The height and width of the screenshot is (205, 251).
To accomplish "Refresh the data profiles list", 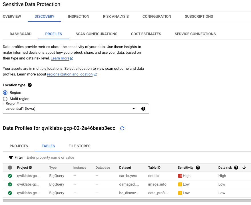I will pos(122,128).
